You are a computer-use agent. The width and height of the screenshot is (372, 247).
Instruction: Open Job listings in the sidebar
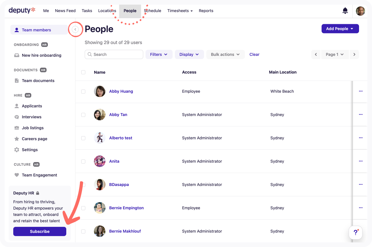tap(33, 128)
